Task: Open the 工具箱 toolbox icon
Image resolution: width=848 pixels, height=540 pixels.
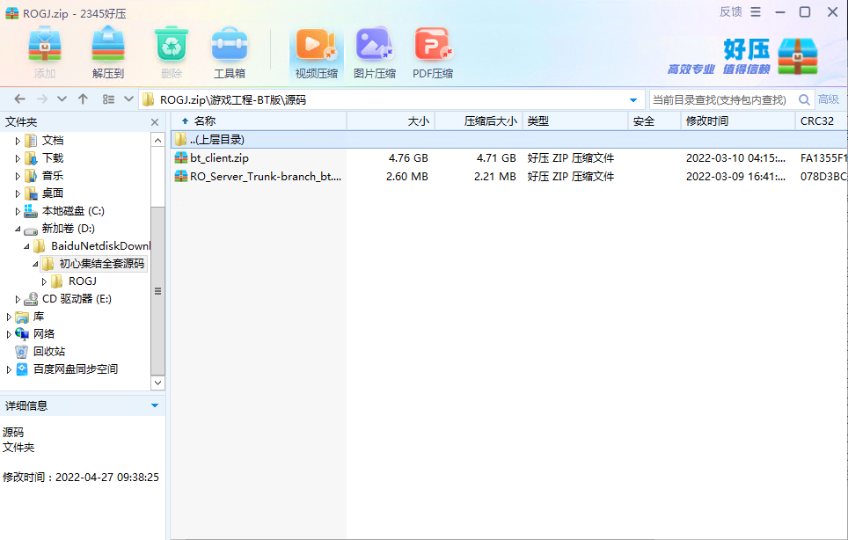Action: click(x=229, y=53)
